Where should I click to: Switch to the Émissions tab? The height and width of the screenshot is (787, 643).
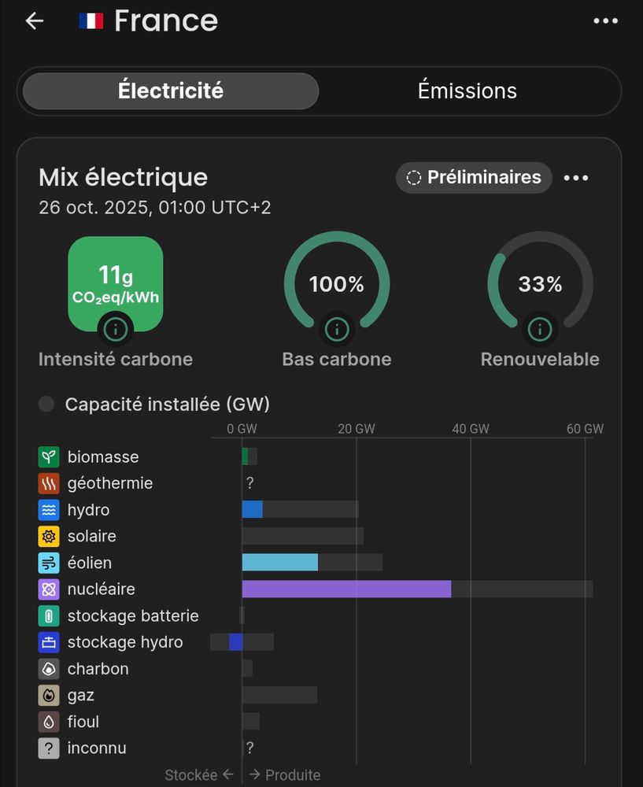click(x=467, y=91)
